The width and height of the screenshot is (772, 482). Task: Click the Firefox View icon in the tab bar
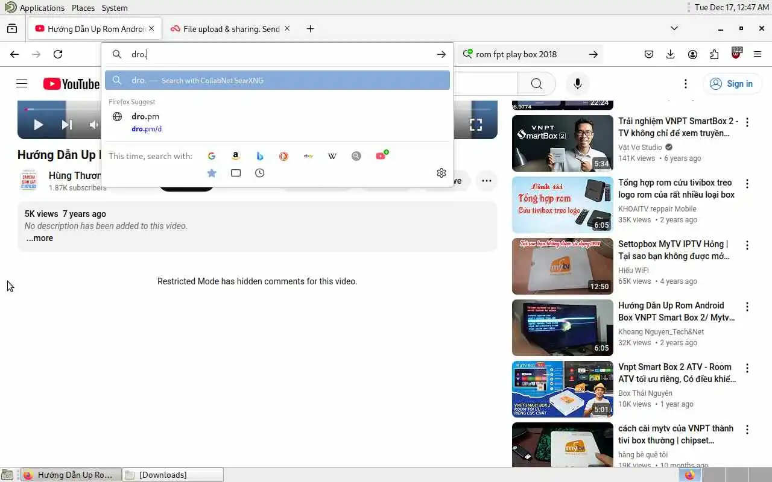click(x=12, y=28)
